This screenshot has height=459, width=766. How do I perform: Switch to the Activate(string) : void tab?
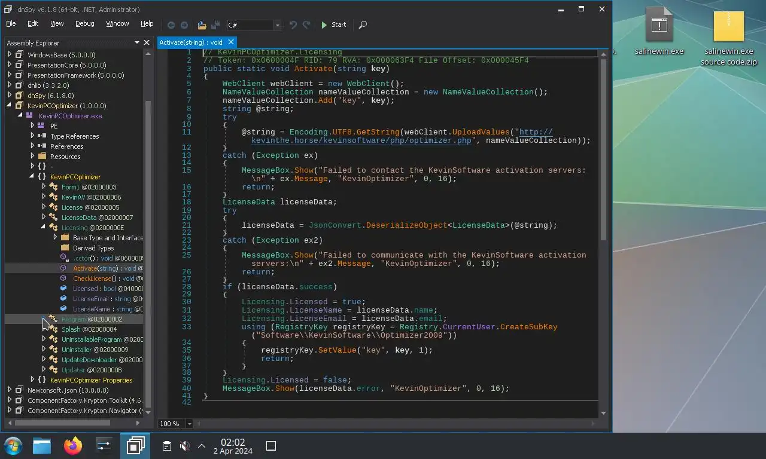click(x=191, y=42)
